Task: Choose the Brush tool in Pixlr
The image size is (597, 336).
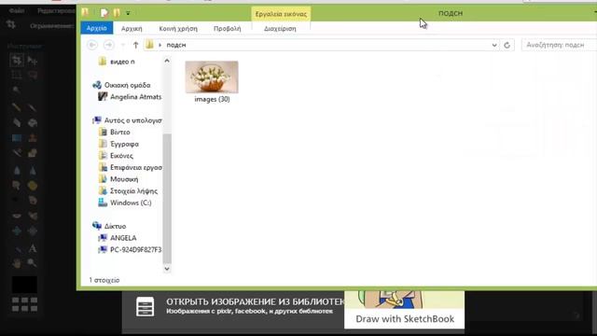Action: point(33,107)
